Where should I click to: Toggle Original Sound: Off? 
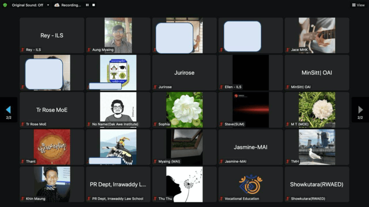click(x=27, y=5)
